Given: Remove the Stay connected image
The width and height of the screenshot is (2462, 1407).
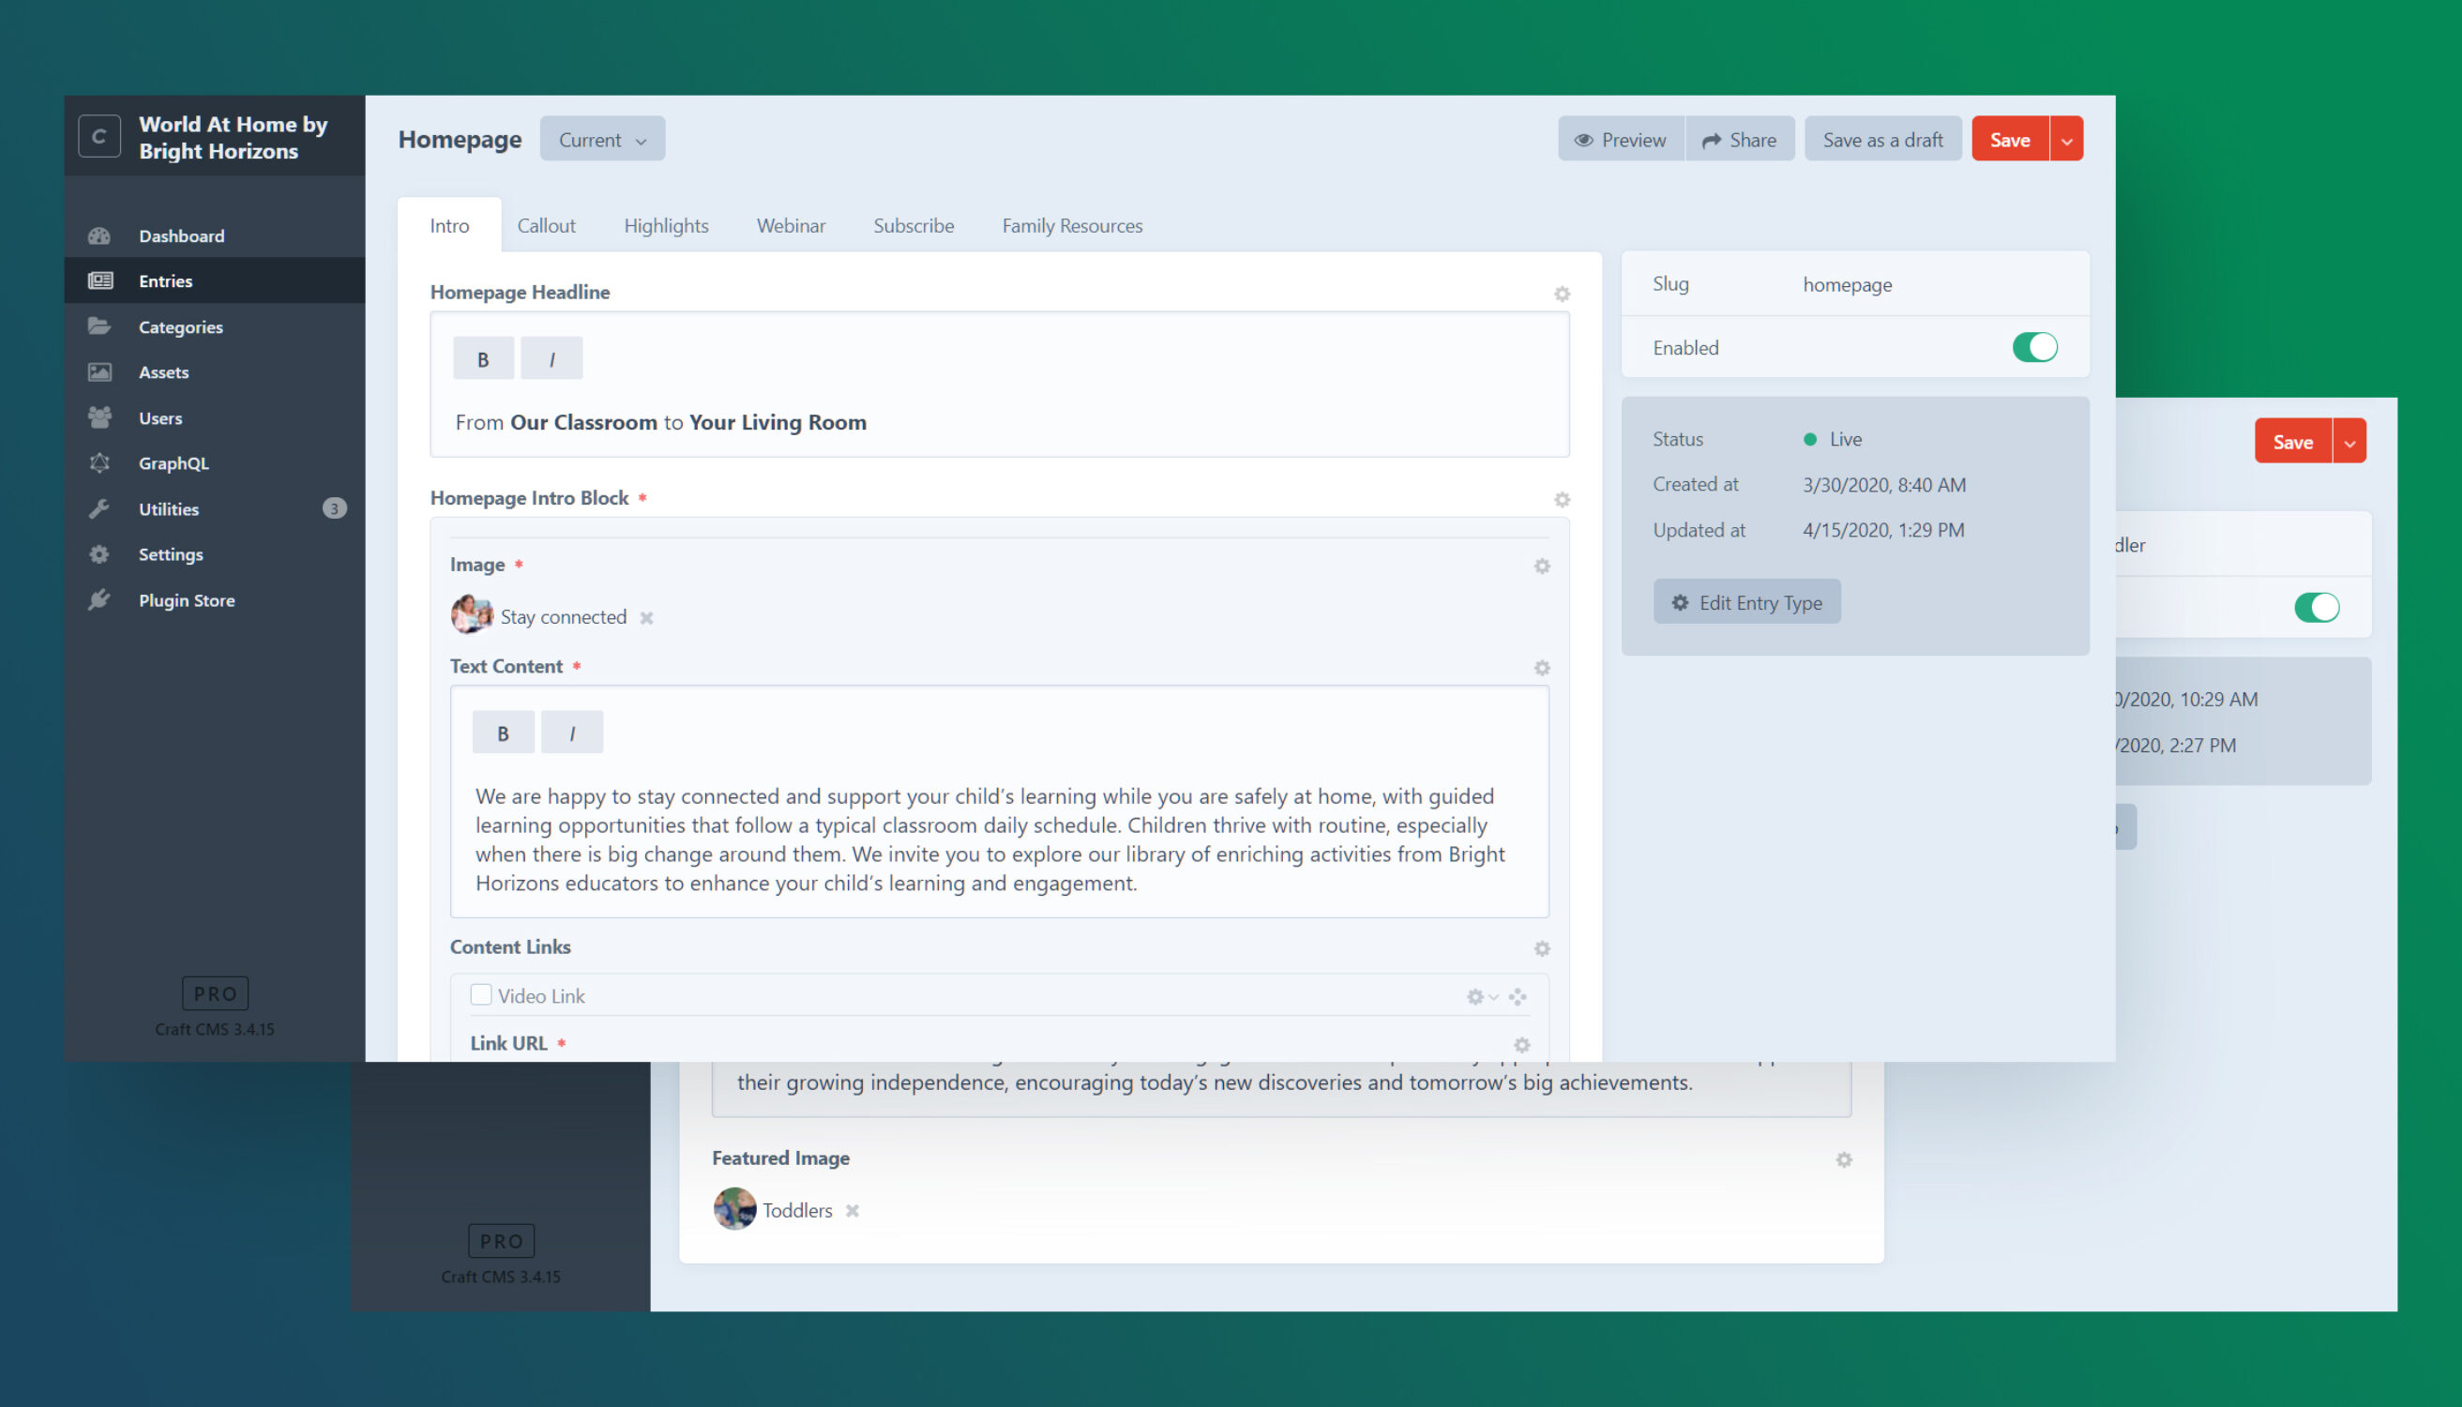Looking at the screenshot, I should (646, 617).
